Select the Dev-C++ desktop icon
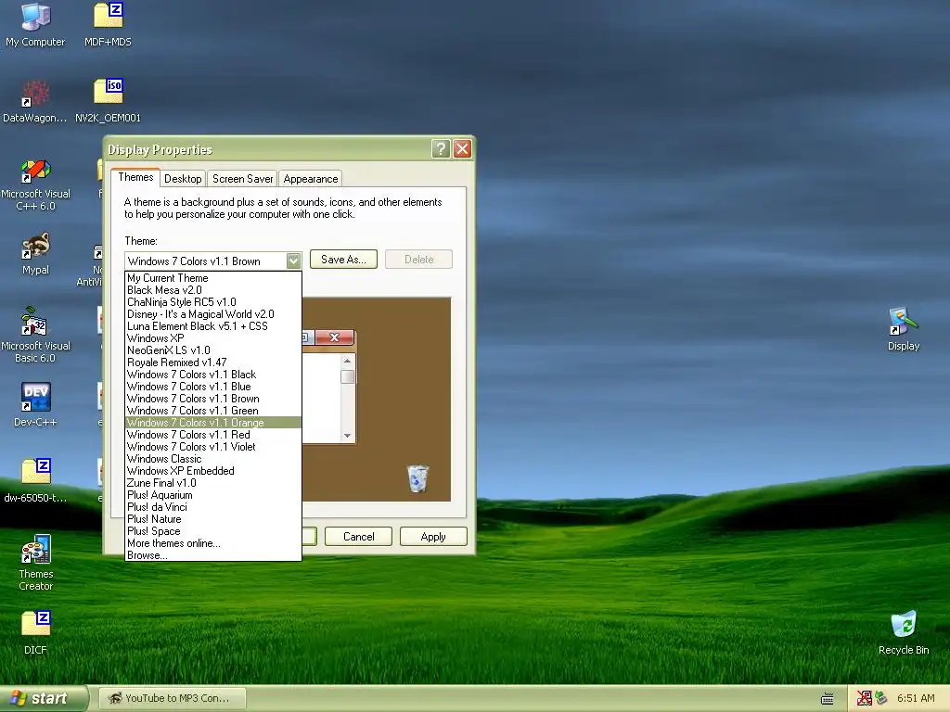950x712 pixels. (35, 404)
